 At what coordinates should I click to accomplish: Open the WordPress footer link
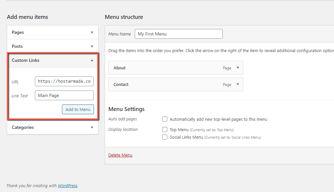click(68, 185)
